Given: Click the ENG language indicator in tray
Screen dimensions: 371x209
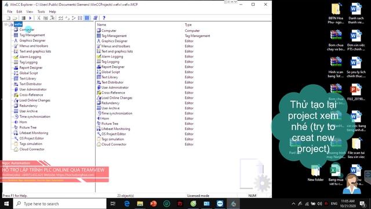Looking at the screenshot, I should click(334, 204).
